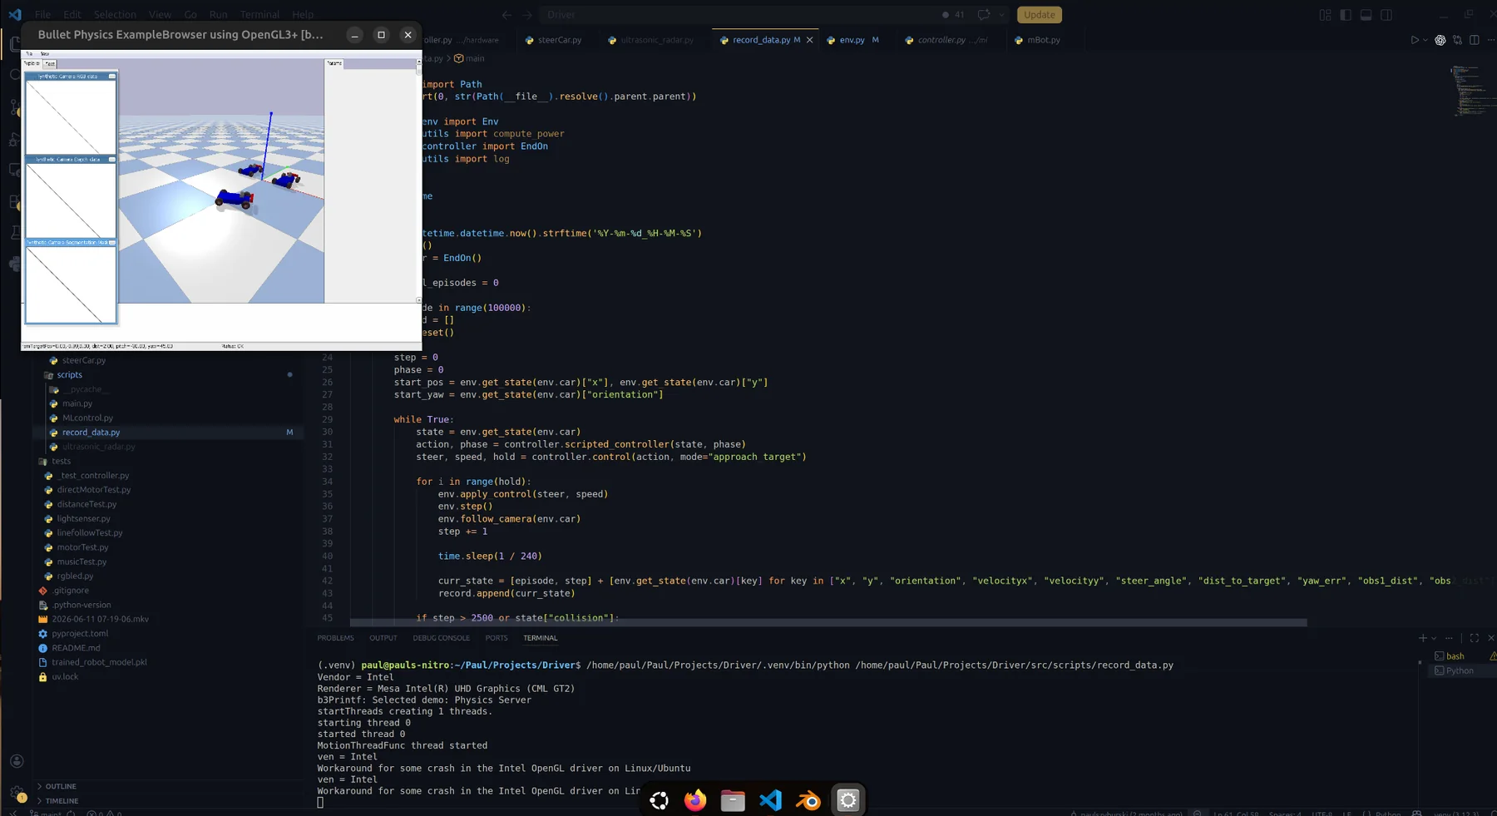This screenshot has height=816, width=1497.
Task: Open Blender from the dock
Action: click(x=808, y=800)
